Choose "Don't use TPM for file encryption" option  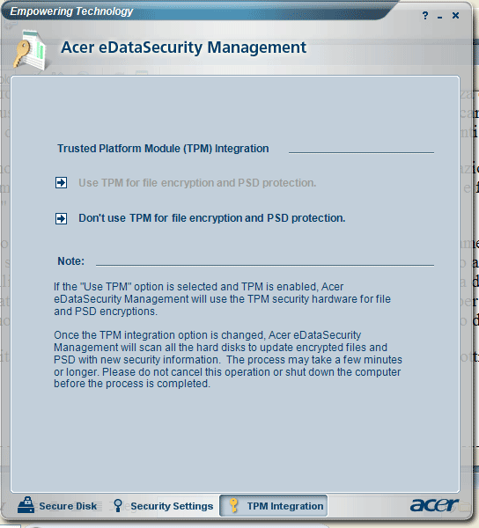pyautogui.click(x=212, y=218)
